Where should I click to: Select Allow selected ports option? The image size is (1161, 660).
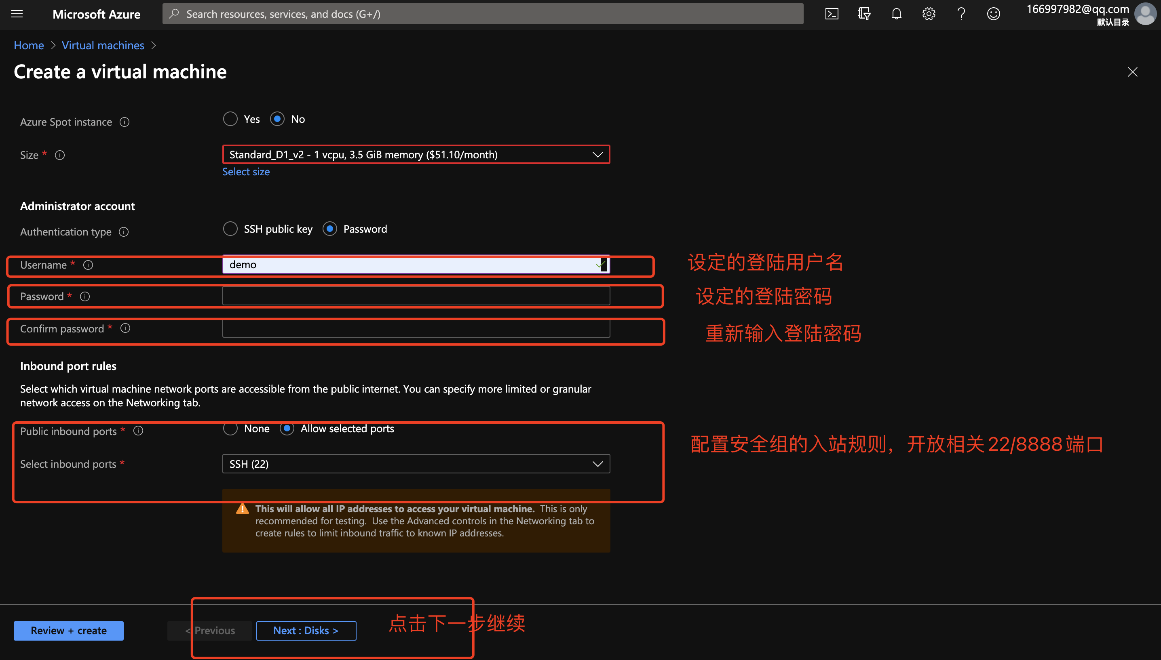(x=287, y=429)
